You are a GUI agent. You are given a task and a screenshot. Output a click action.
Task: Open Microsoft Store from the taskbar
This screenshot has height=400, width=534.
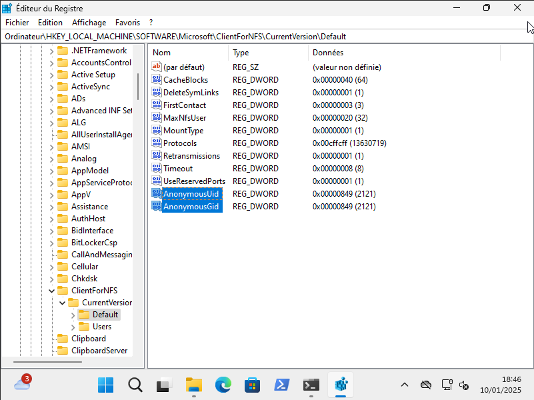253,385
